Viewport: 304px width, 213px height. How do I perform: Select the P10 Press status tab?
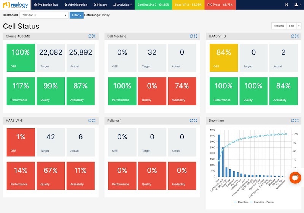point(220,5)
